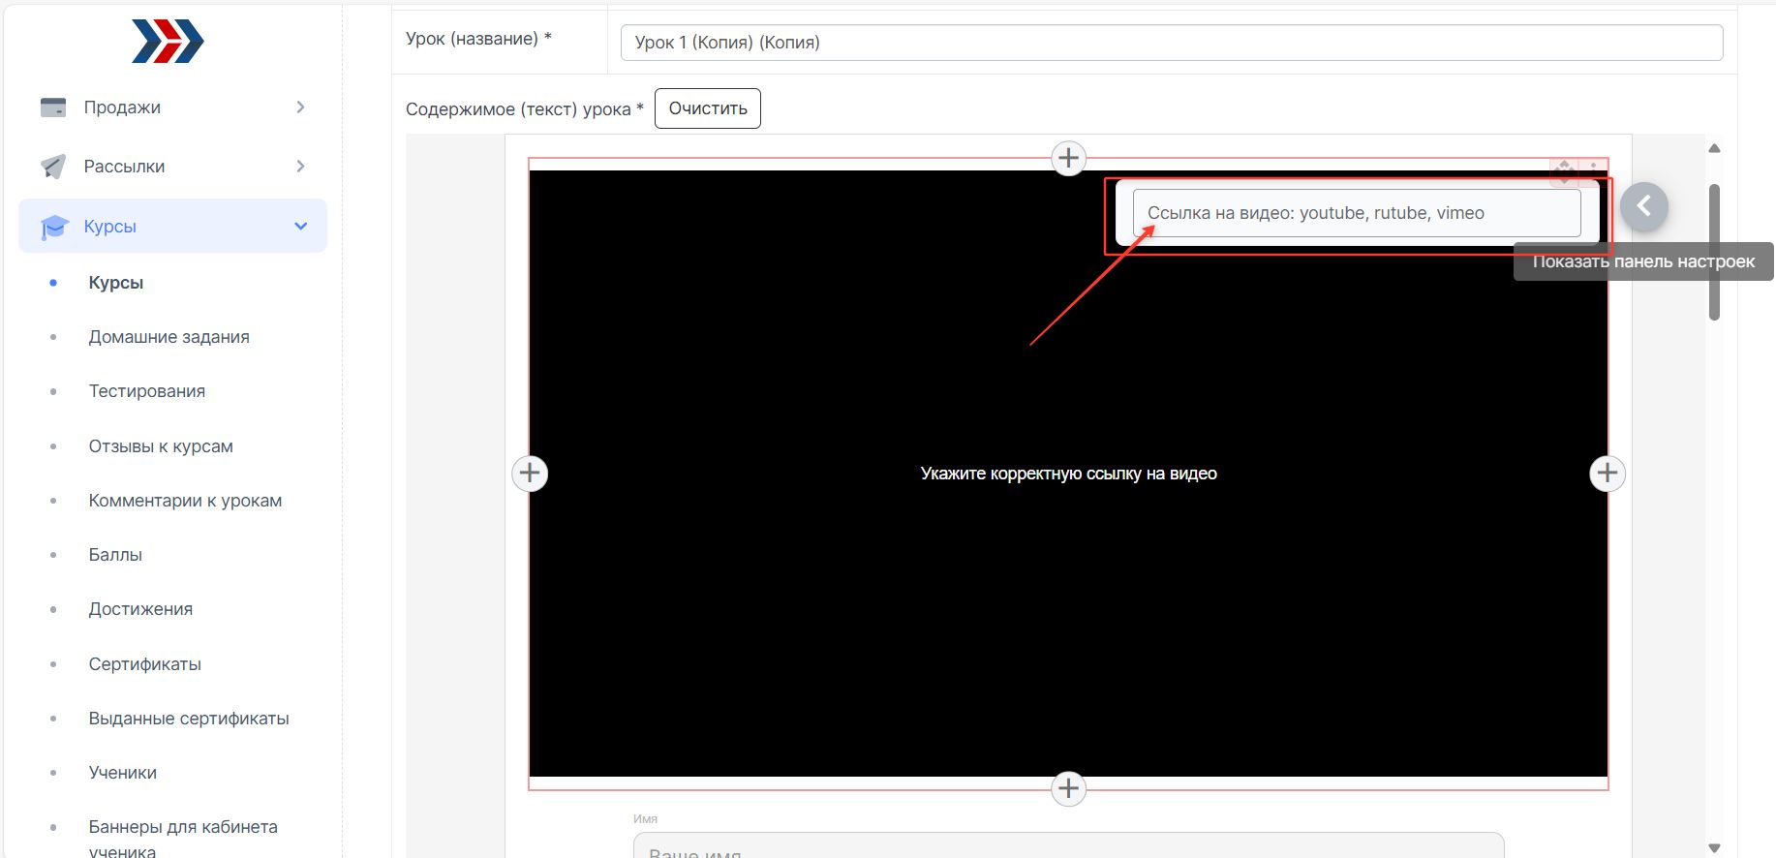Viewport: 1776px width, 858px height.
Task: Open Ученики list in sidebar
Action: pyautogui.click(x=122, y=773)
